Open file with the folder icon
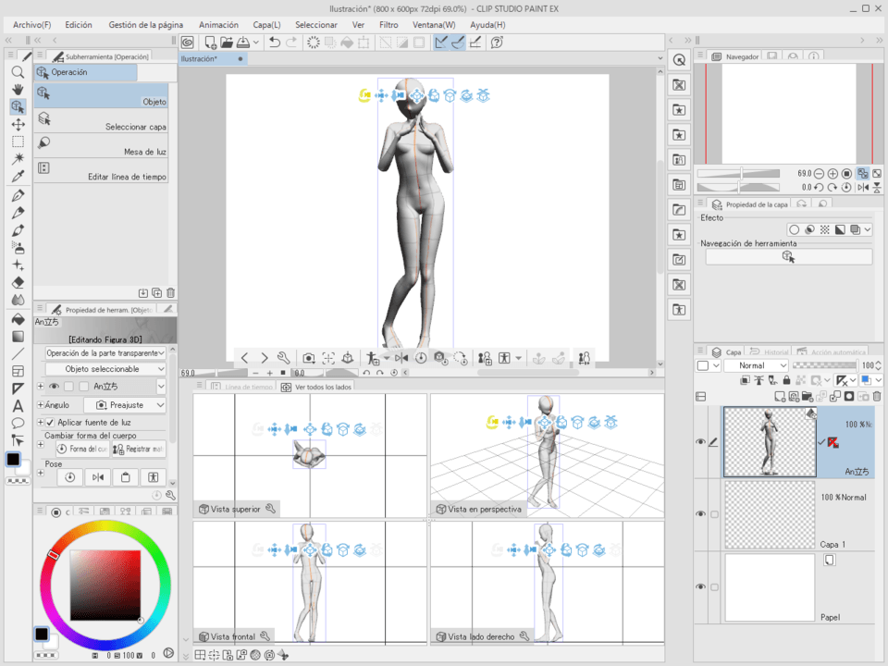Screen dimensions: 888x666 pyautogui.click(x=227, y=42)
